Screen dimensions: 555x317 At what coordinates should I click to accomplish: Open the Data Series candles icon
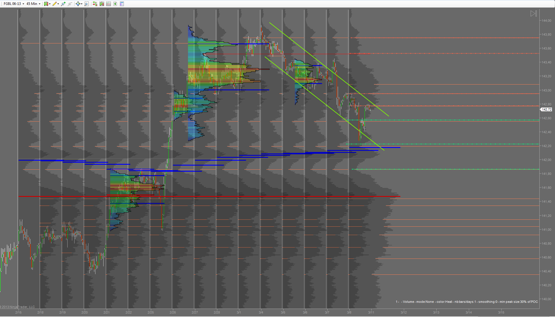102,4
